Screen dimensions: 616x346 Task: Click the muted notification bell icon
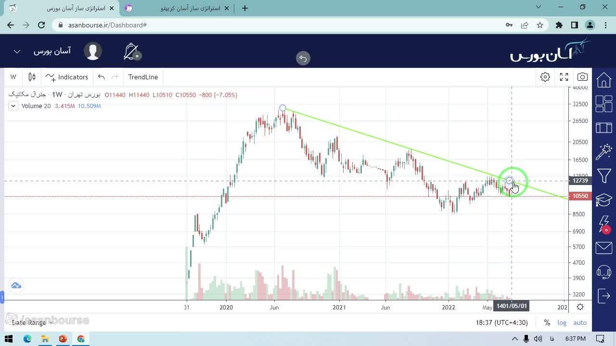tap(131, 51)
